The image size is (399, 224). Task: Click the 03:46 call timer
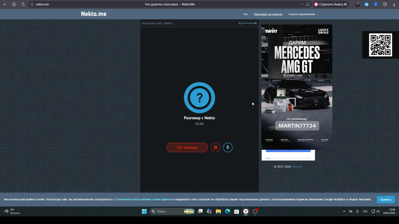pos(199,124)
